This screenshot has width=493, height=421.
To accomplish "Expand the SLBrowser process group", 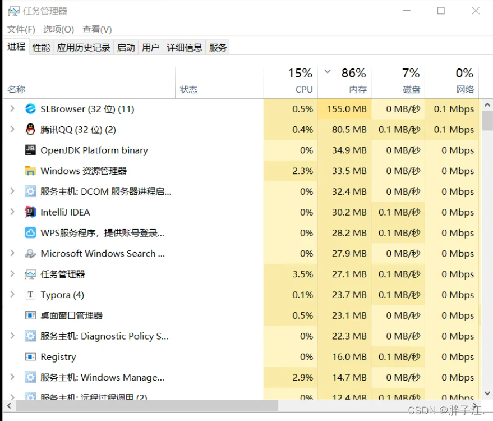I will pyautogui.click(x=12, y=108).
